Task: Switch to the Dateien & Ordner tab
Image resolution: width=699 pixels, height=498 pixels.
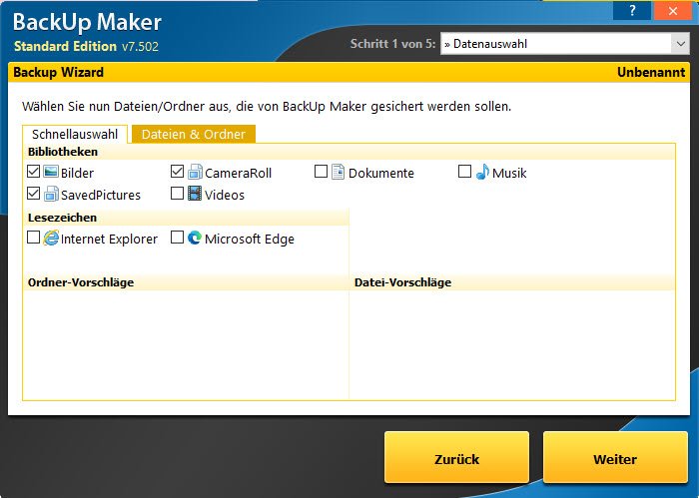Action: [x=194, y=134]
